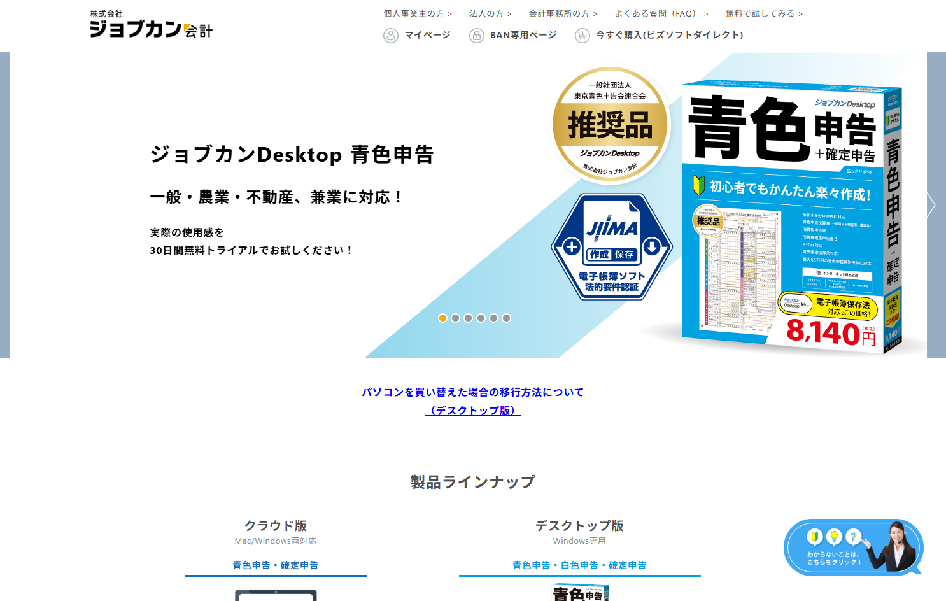The width and height of the screenshot is (946, 601).
Task: Select the fourth carousel dot
Action: (x=481, y=318)
